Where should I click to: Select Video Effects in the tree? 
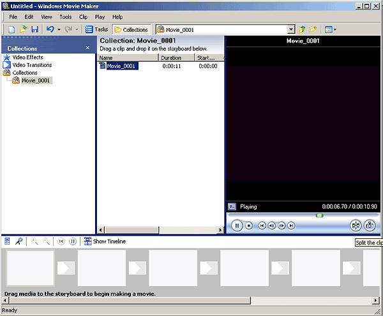tap(27, 57)
